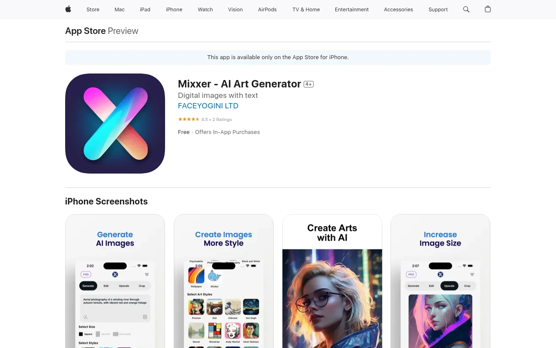
Task: Select the whale Sticker icon in second screenshot
Action: click(x=214, y=276)
